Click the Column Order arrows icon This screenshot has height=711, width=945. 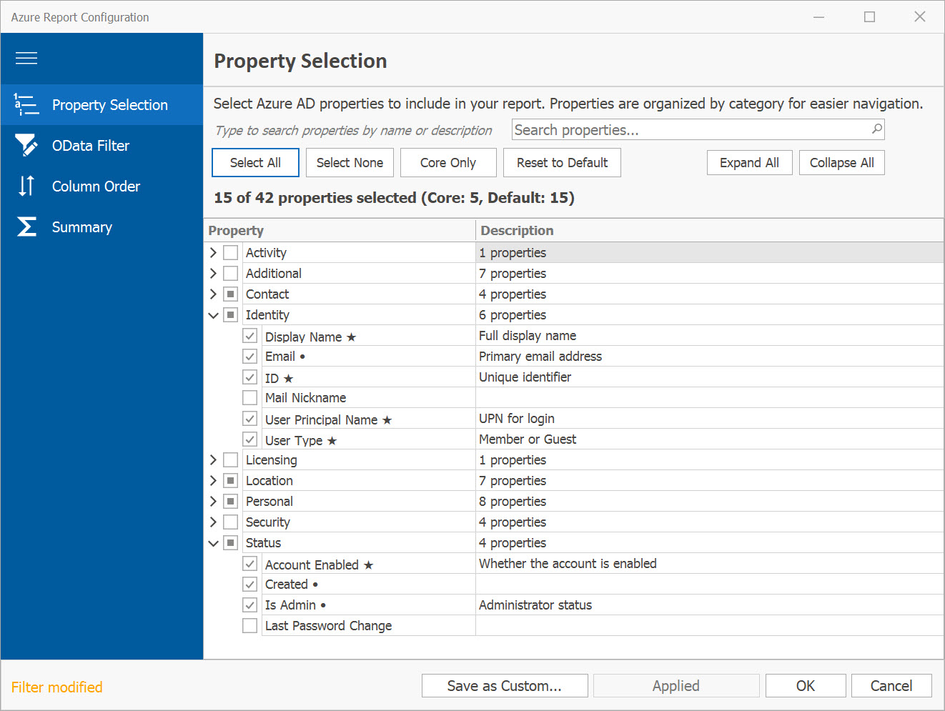tap(26, 186)
